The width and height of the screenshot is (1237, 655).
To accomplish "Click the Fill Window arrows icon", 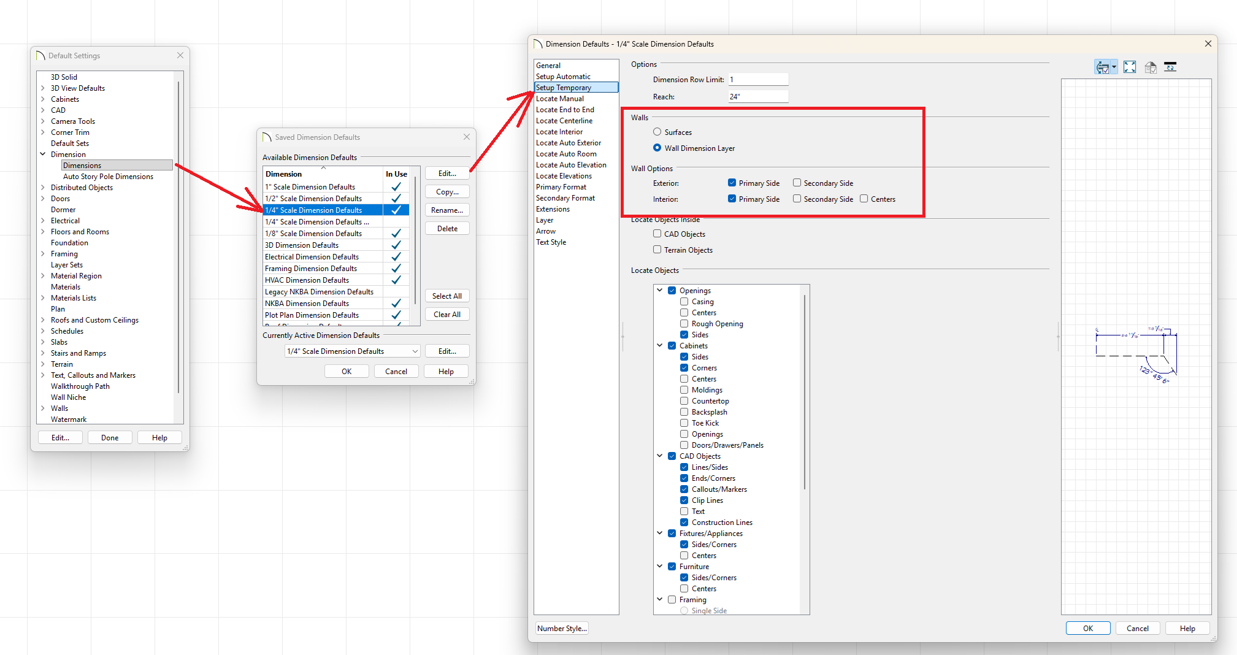I will tap(1130, 67).
